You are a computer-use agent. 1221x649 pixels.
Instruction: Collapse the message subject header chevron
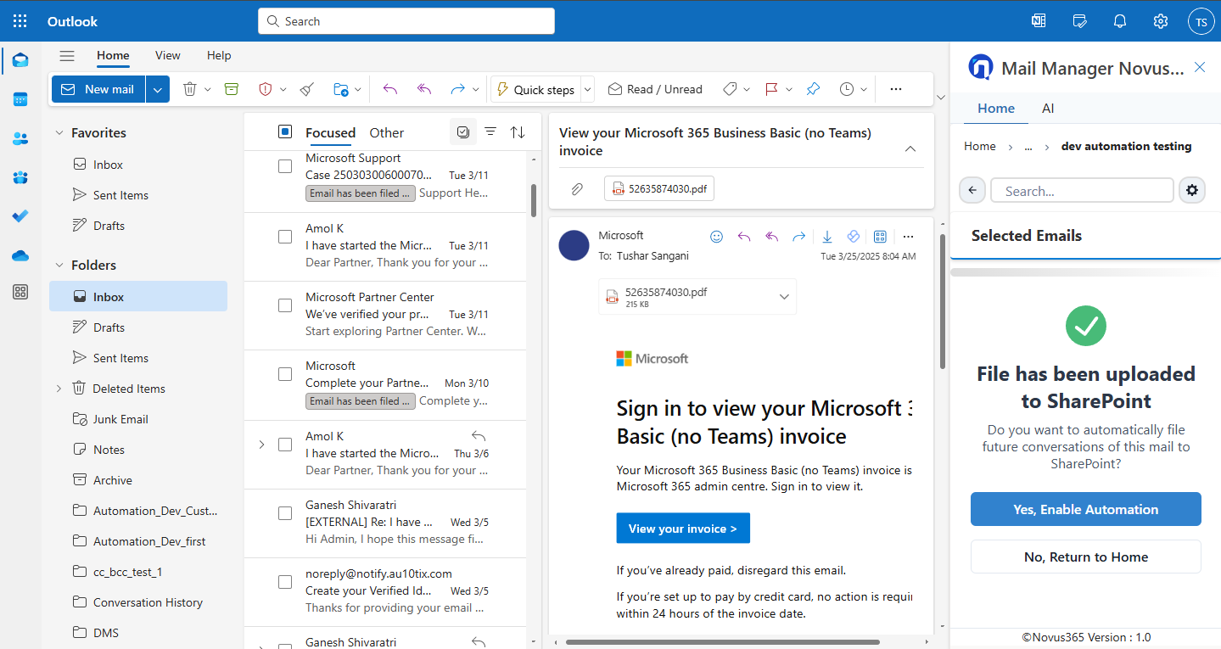pyautogui.click(x=910, y=148)
